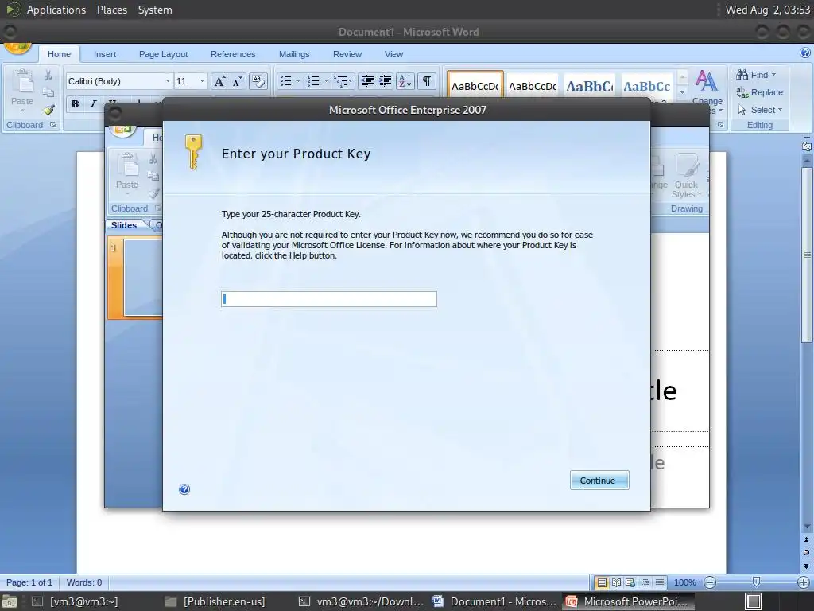Image resolution: width=814 pixels, height=611 pixels.
Task: Click the Words: 0 status indicator
Action: point(84,582)
